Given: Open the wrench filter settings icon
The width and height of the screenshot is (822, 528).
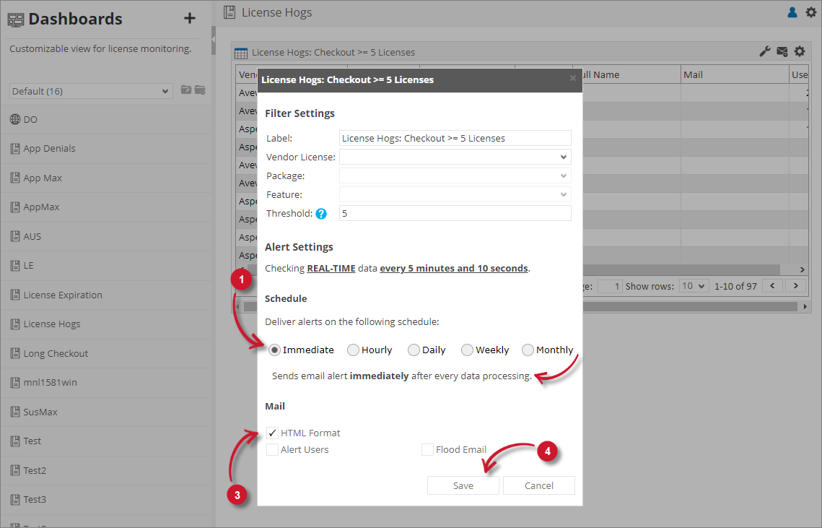Looking at the screenshot, I should (765, 51).
